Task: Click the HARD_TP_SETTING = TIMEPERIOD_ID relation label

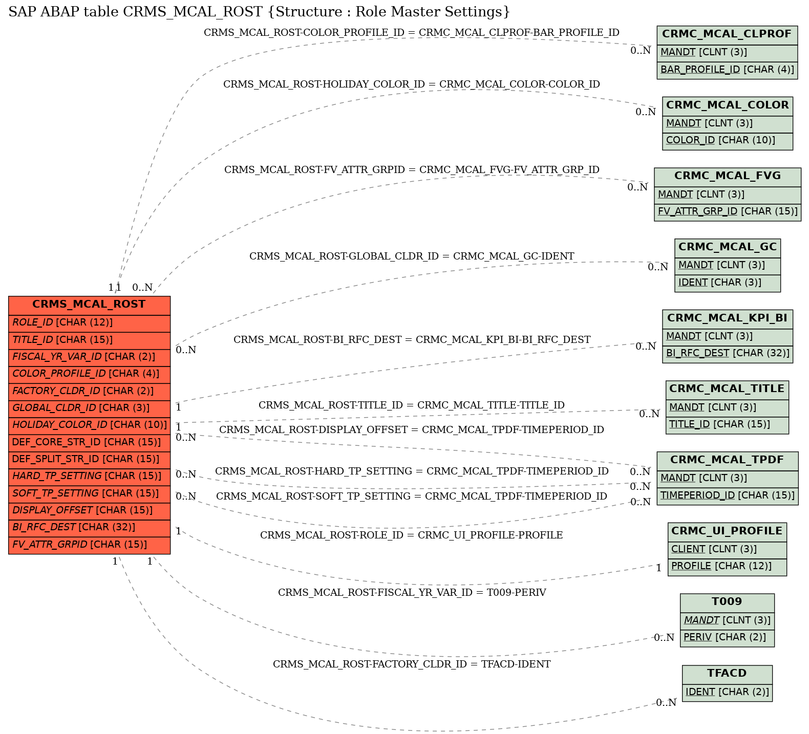Action: point(412,471)
